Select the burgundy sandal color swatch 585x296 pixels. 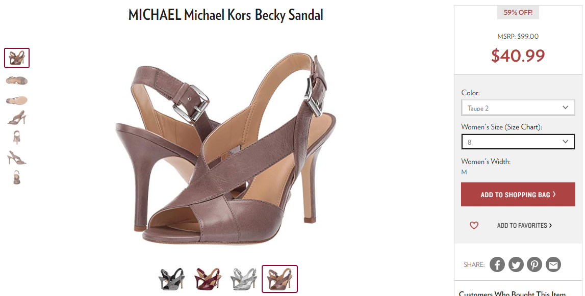[x=208, y=279]
